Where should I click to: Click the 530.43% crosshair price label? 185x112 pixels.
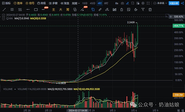point(179,17)
